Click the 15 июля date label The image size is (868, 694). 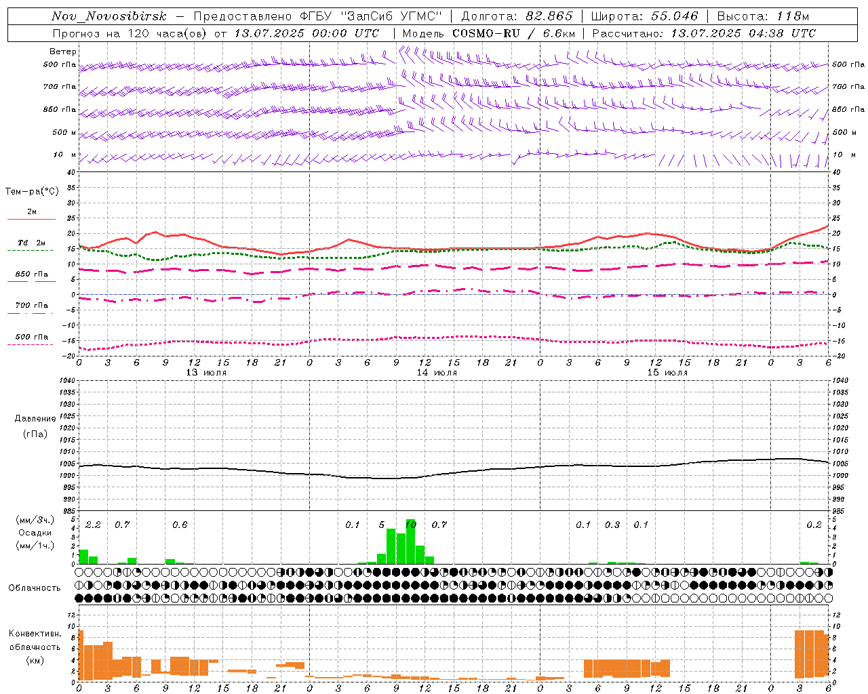pyautogui.click(x=667, y=373)
